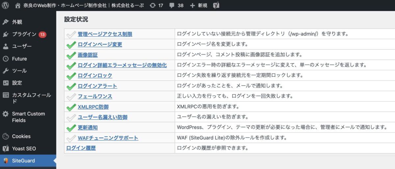Click the plugin update badge 13

point(42,34)
